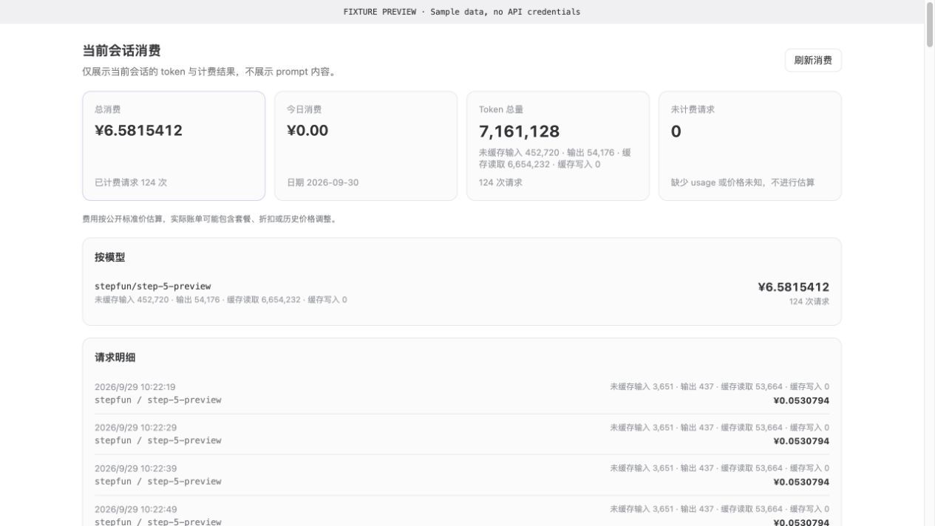Image resolution: width=935 pixels, height=526 pixels.
Task: Click the vertical scrollbar thumb
Action: [x=930, y=25]
